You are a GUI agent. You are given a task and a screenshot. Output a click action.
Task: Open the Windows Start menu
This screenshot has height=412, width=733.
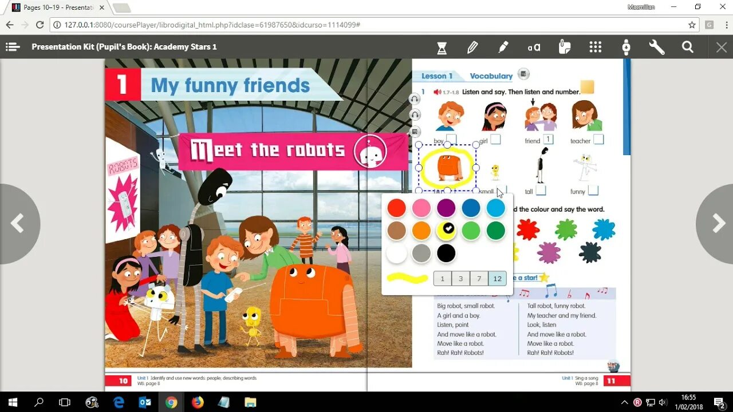click(x=13, y=402)
